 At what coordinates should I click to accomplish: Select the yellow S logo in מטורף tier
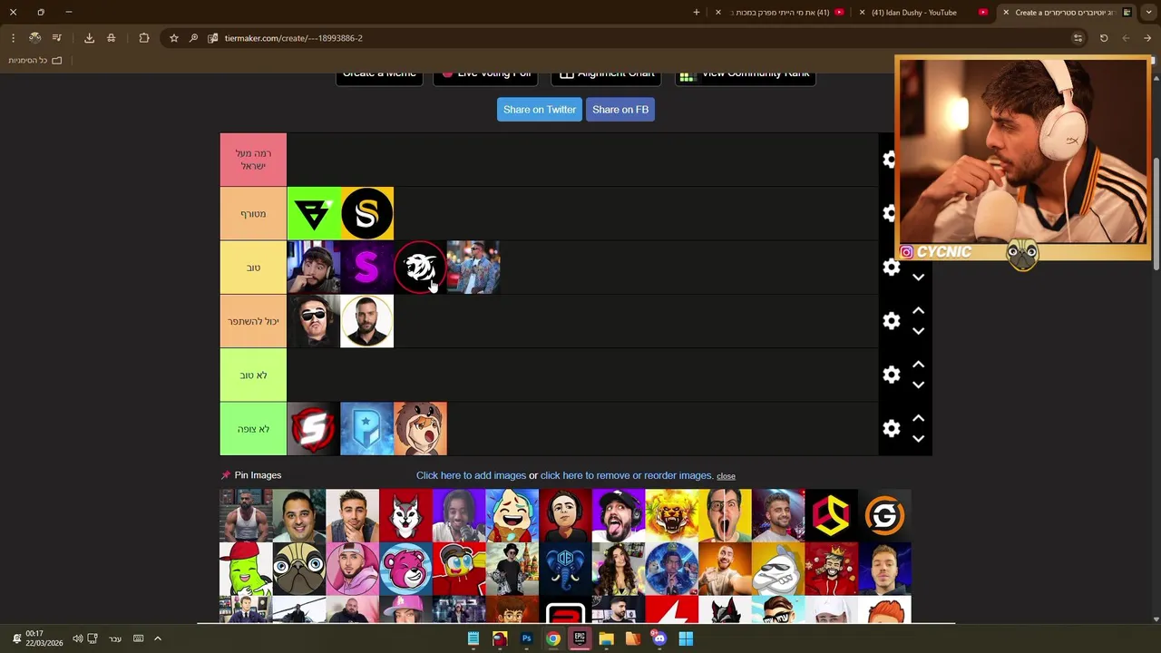(x=367, y=213)
